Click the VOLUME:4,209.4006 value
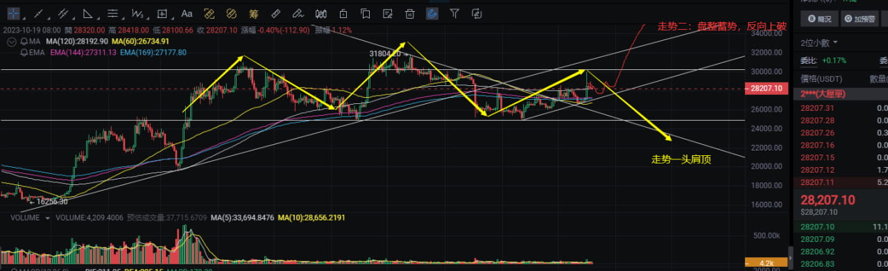Viewport: 888px width, 271px height. tap(89, 218)
